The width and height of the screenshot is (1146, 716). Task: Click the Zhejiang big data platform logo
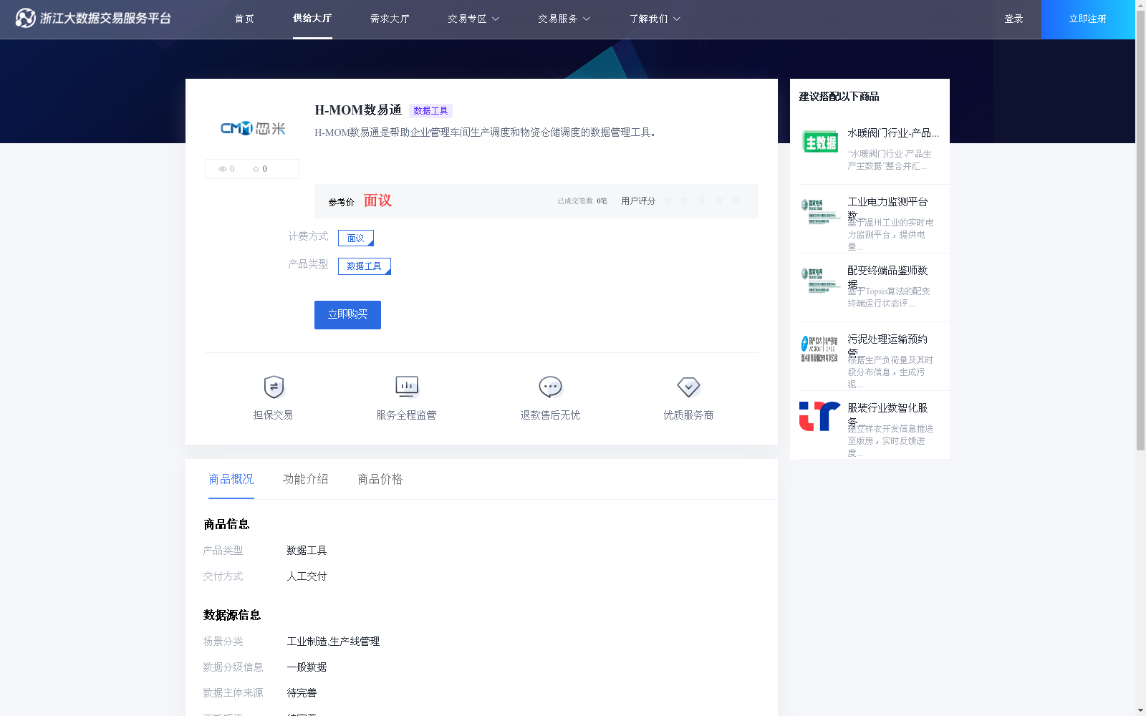coord(93,18)
